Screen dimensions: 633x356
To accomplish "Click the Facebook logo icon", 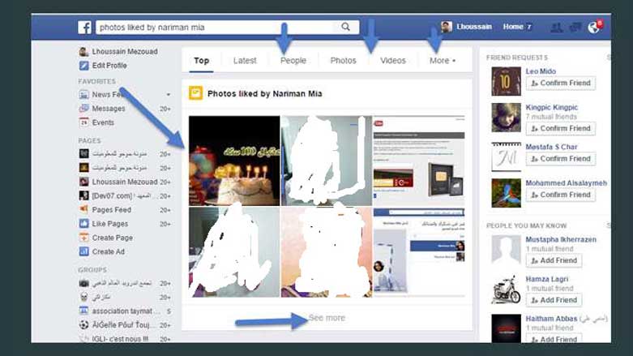I will [84, 28].
